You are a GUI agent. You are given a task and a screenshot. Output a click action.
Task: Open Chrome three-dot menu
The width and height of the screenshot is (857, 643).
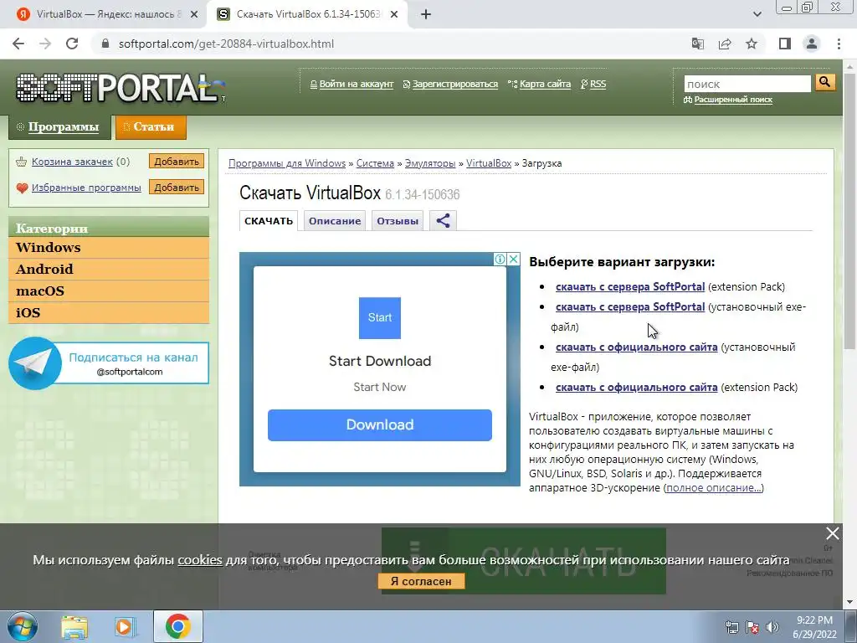(839, 44)
